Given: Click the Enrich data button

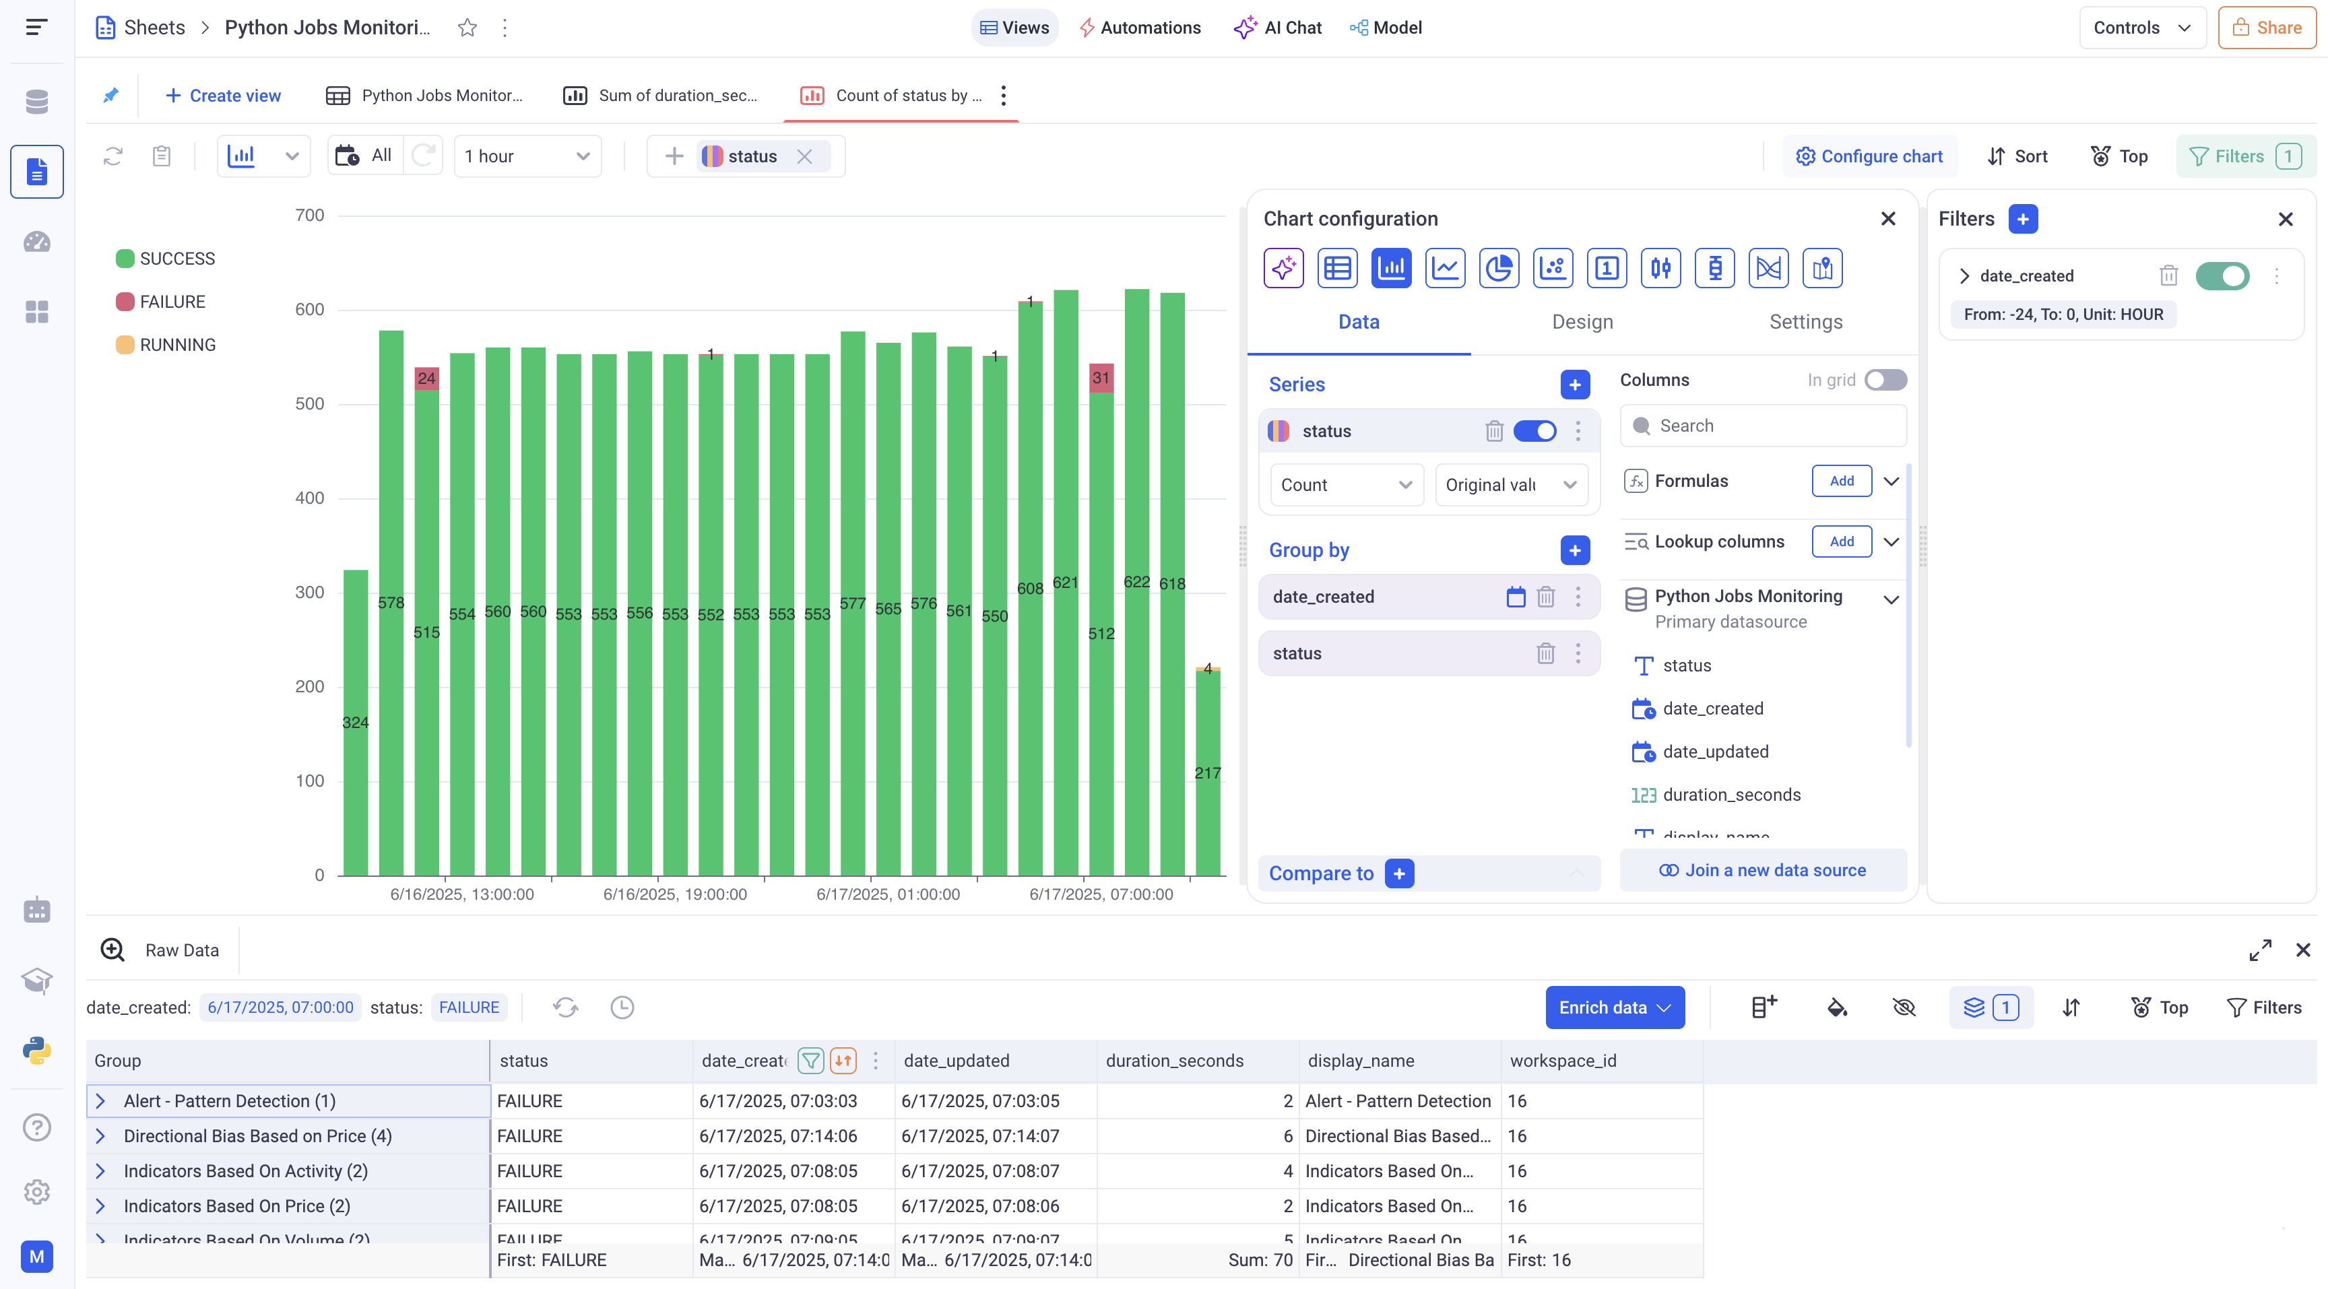Looking at the screenshot, I should pos(1614,1007).
